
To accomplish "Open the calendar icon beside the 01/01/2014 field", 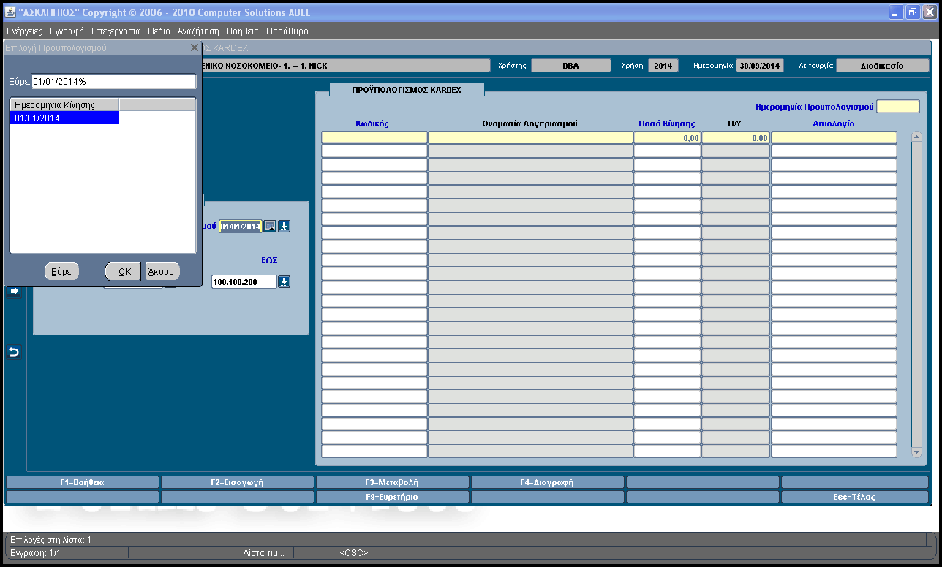I will [270, 227].
